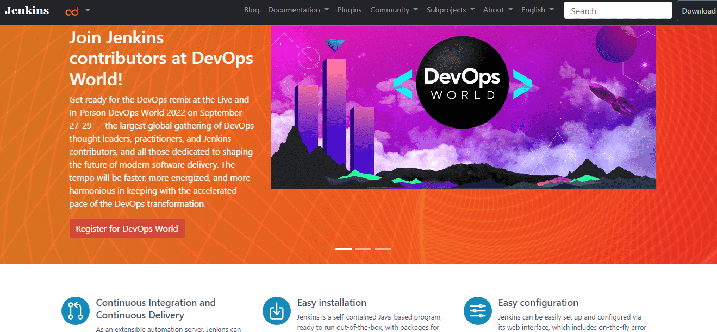Screen dimensions: 717x332
Task: Click the Continuous Integration pull-request icon
Action: [x=76, y=311]
